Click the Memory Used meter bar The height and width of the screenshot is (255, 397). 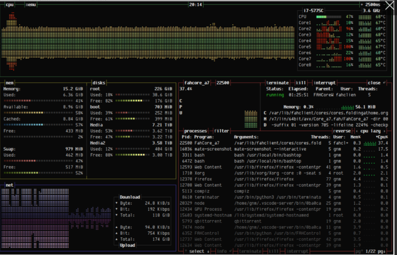point(38,101)
